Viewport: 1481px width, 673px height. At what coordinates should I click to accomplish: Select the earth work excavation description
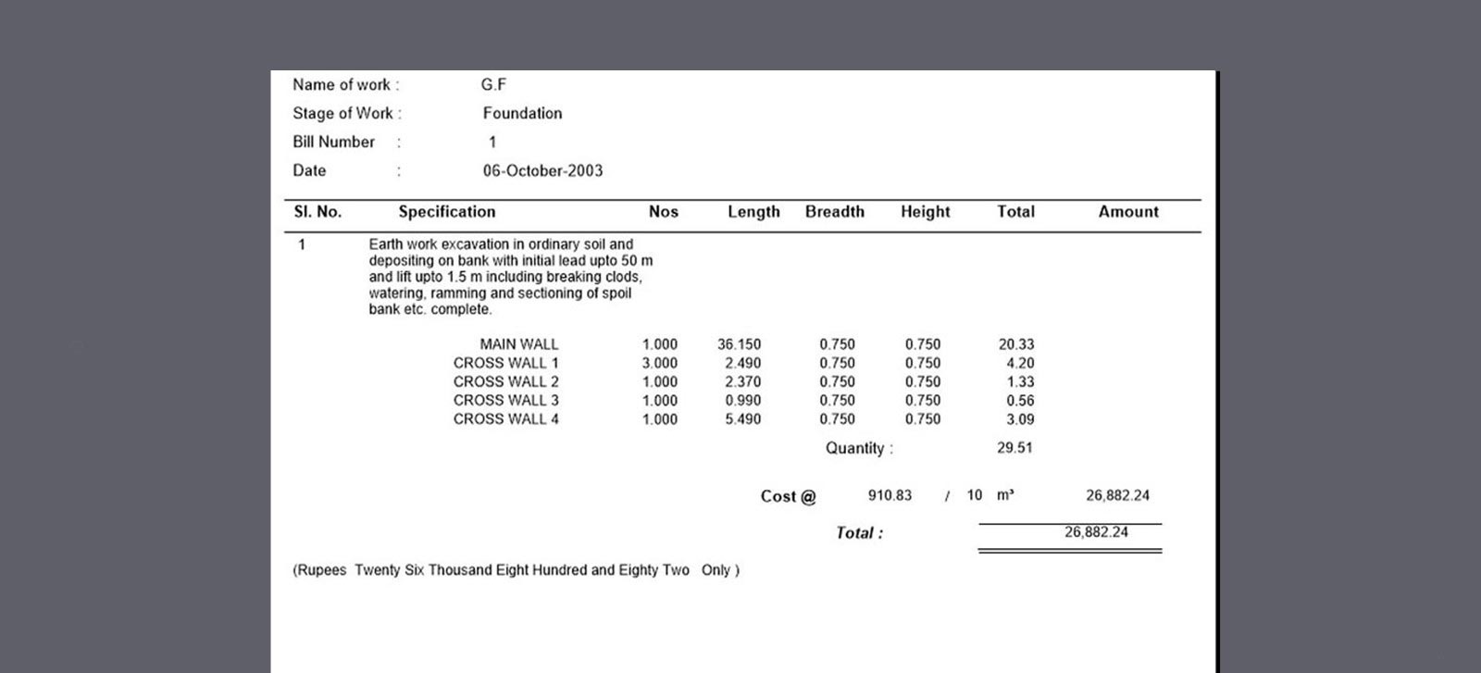(x=509, y=277)
